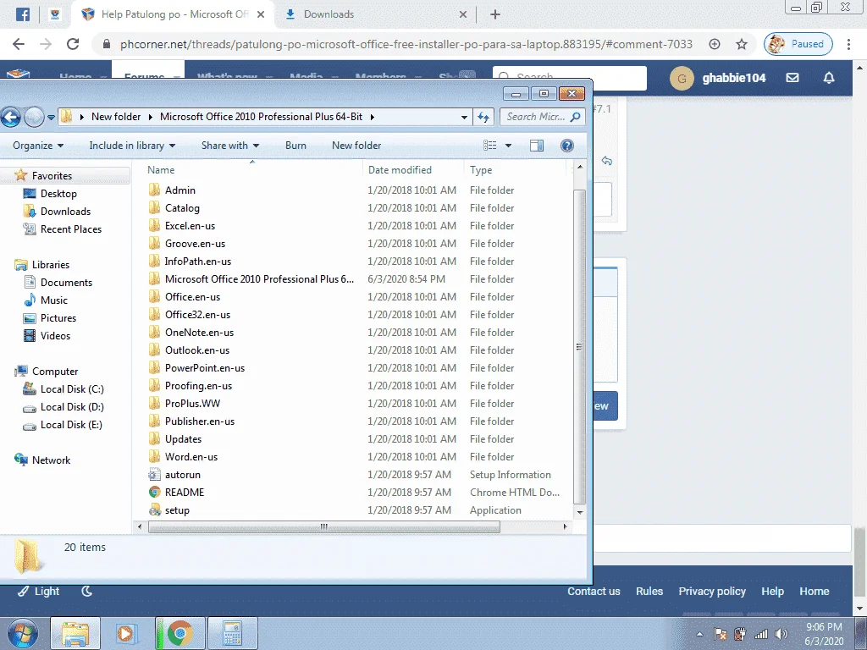Click the Search Micr... box in Explorer
This screenshot has height=650, width=867.
tap(543, 117)
